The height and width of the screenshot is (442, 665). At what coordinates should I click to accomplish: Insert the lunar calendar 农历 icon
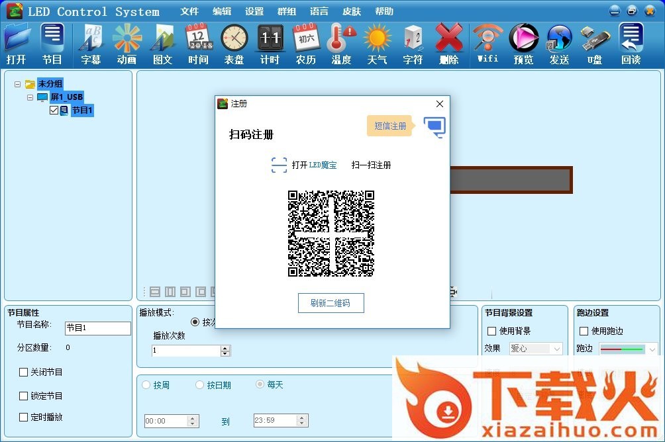coord(306,44)
